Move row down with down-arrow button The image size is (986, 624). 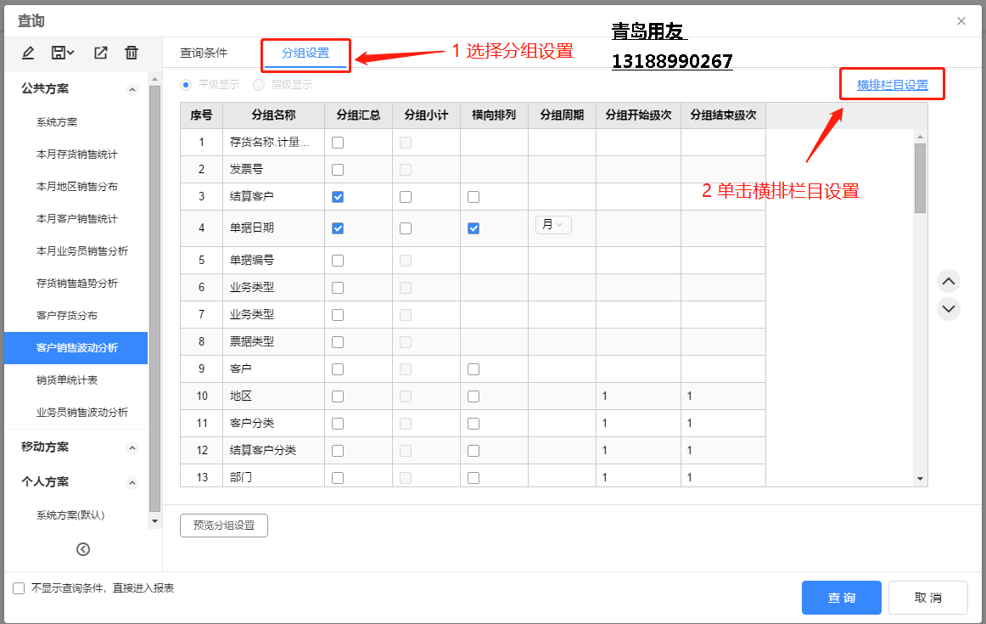coord(949,308)
